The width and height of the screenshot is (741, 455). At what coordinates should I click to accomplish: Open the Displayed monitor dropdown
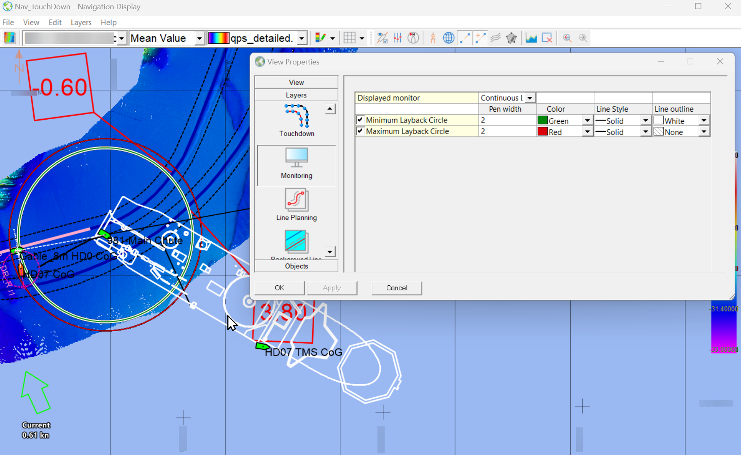[x=530, y=98]
